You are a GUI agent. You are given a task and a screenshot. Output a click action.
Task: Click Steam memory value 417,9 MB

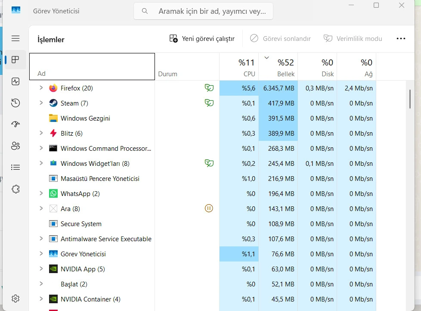click(x=281, y=103)
